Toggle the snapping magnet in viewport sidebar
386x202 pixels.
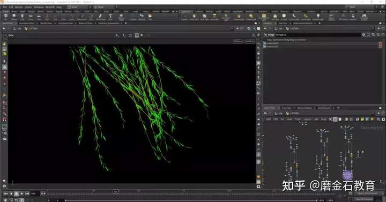click(x=4, y=119)
